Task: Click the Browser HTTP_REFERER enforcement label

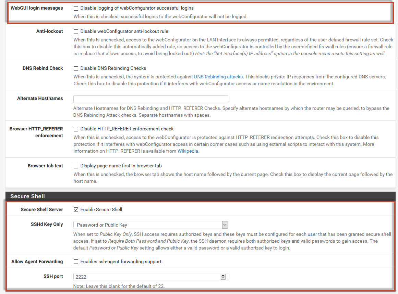Action: [36, 132]
